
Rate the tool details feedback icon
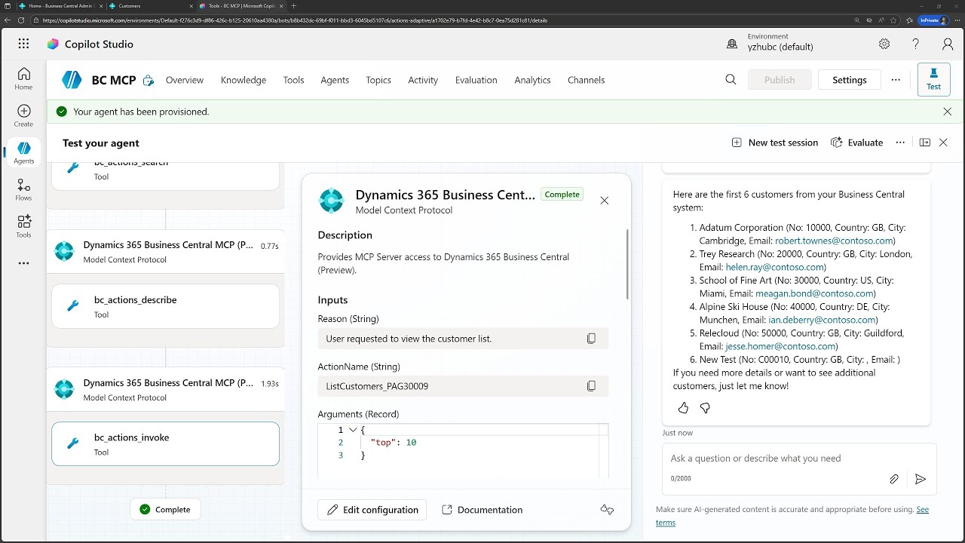pos(607,510)
